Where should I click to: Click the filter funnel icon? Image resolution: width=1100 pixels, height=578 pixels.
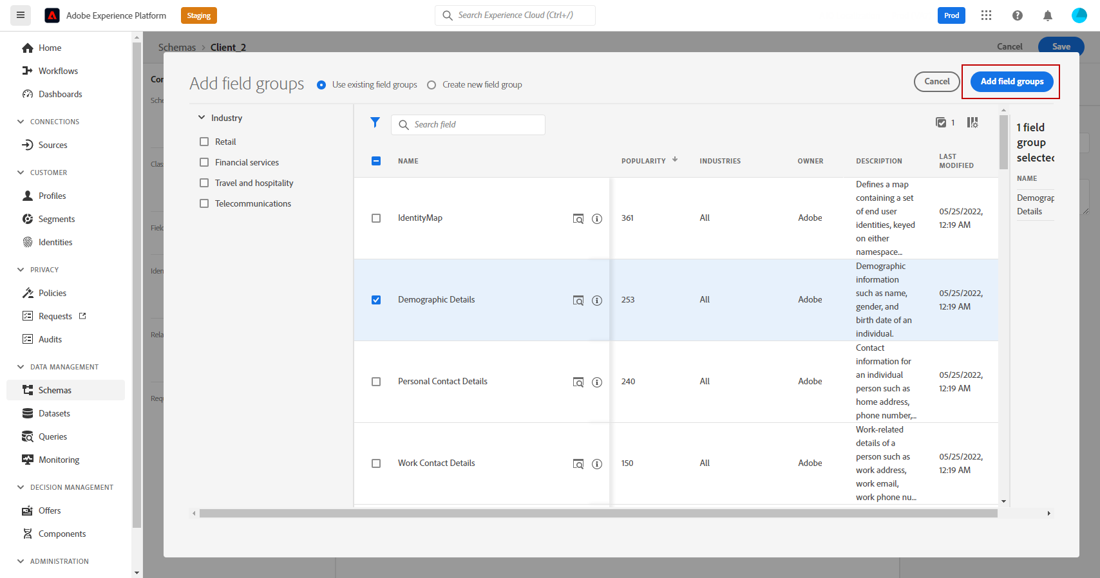[375, 122]
